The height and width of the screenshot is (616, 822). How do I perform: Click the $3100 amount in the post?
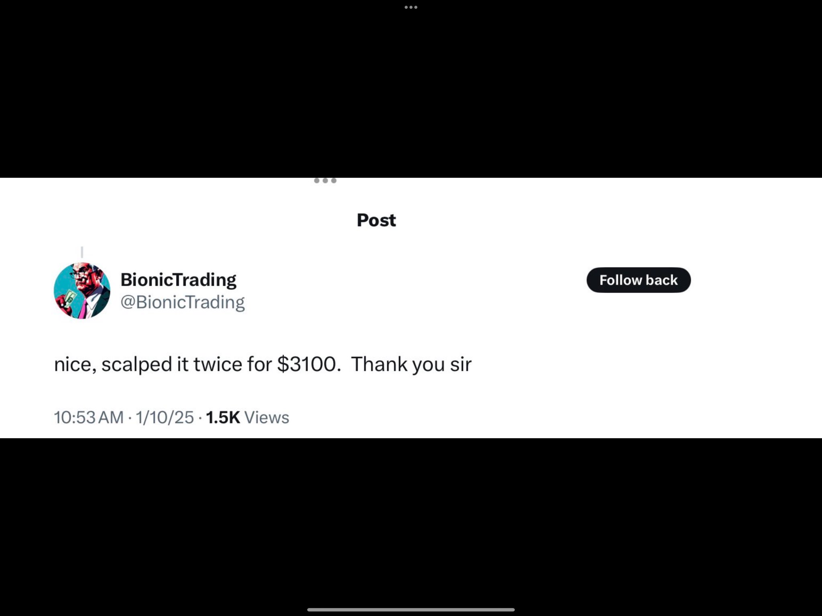click(x=307, y=364)
